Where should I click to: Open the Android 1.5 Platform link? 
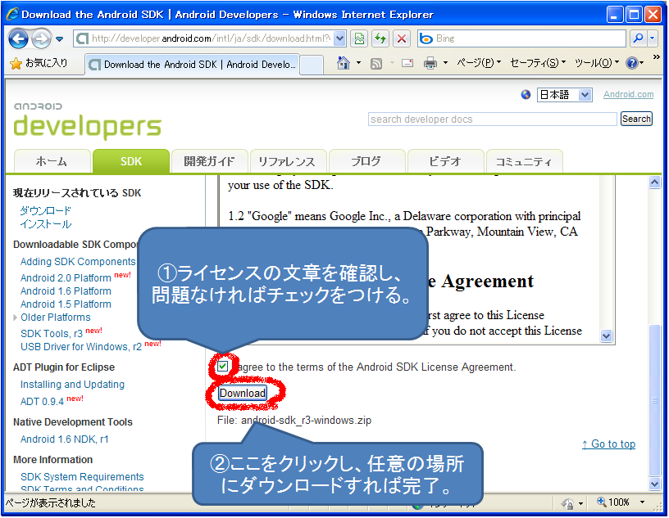tap(66, 304)
